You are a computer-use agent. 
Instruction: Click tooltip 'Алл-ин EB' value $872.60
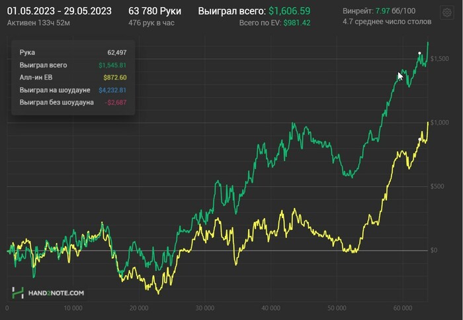point(115,78)
